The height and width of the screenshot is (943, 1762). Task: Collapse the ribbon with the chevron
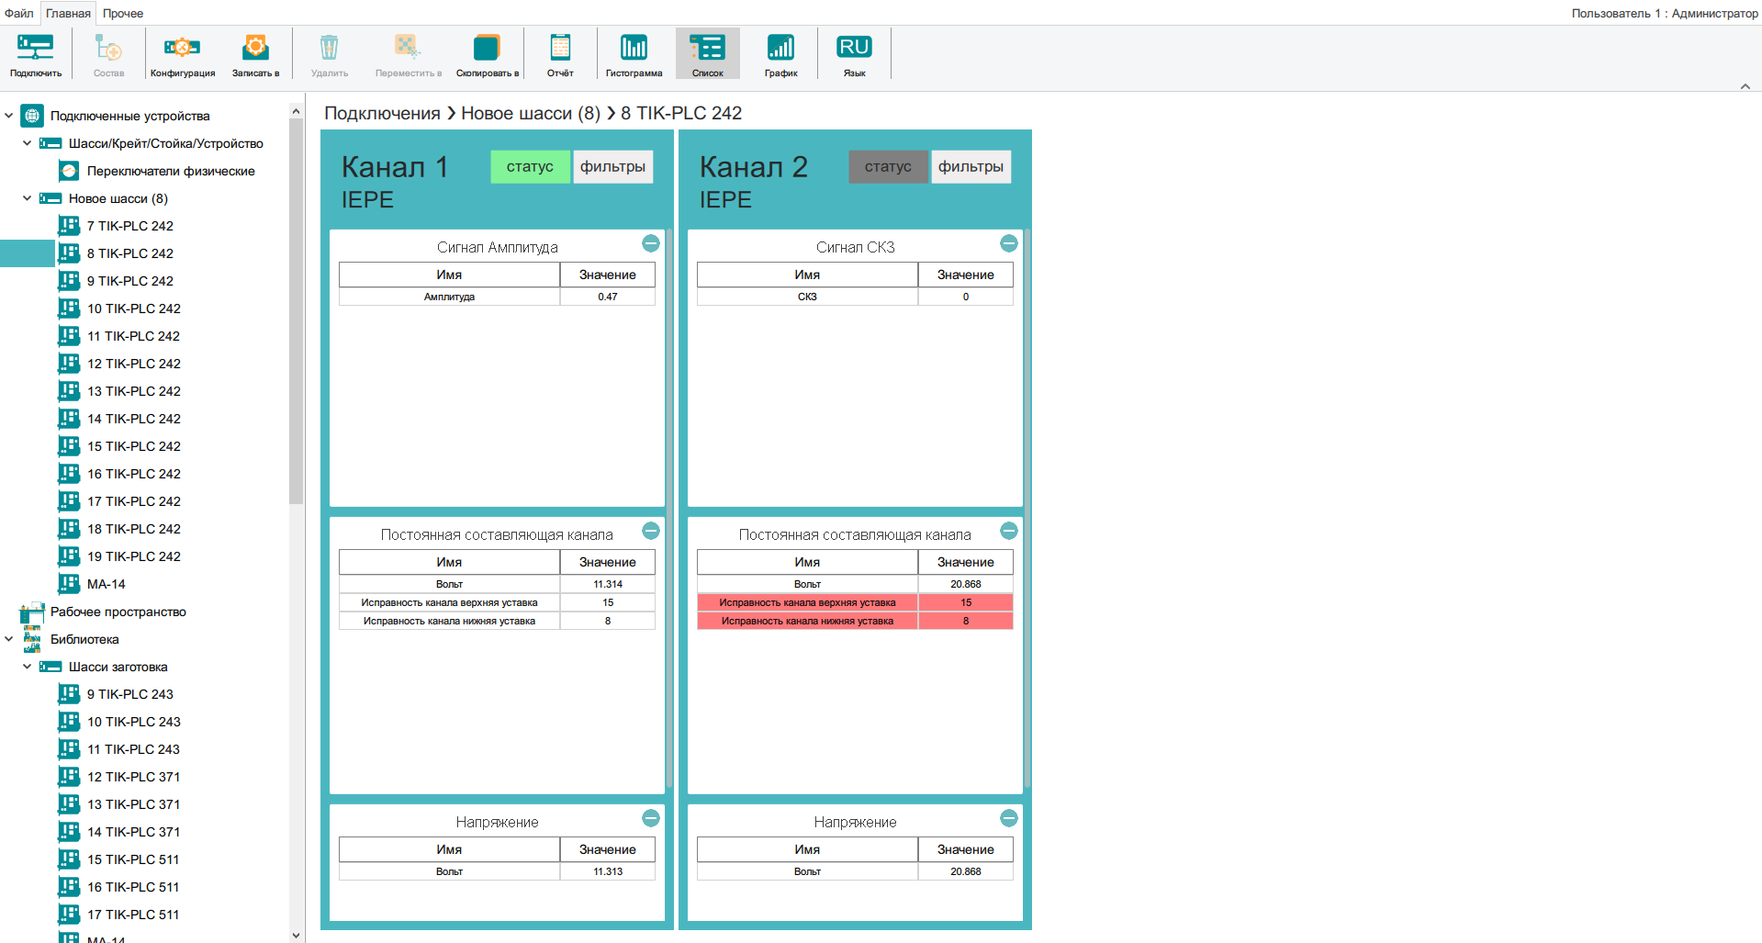(1745, 86)
